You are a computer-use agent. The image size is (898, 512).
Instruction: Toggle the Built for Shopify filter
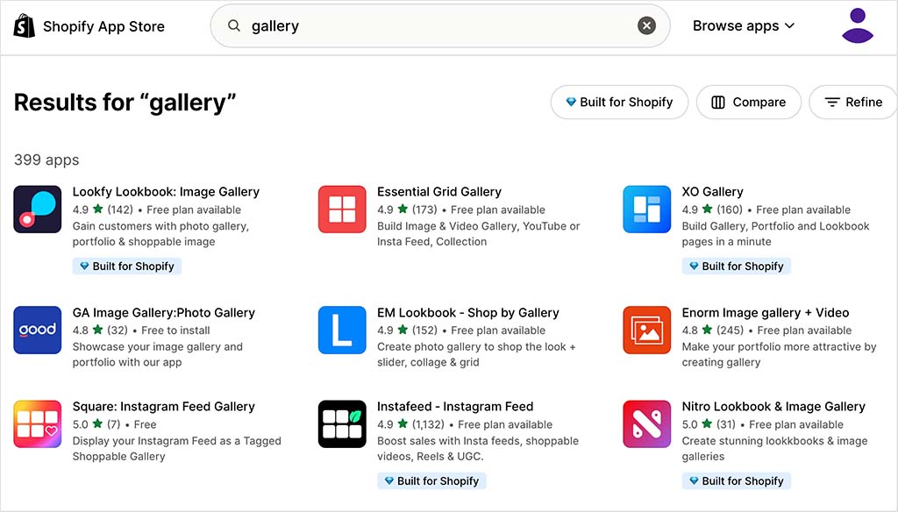618,103
